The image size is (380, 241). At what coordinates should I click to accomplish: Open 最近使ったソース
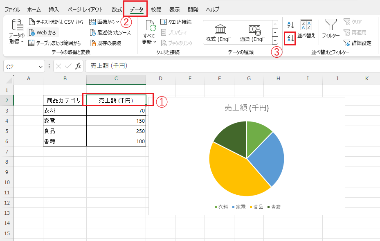(110, 32)
